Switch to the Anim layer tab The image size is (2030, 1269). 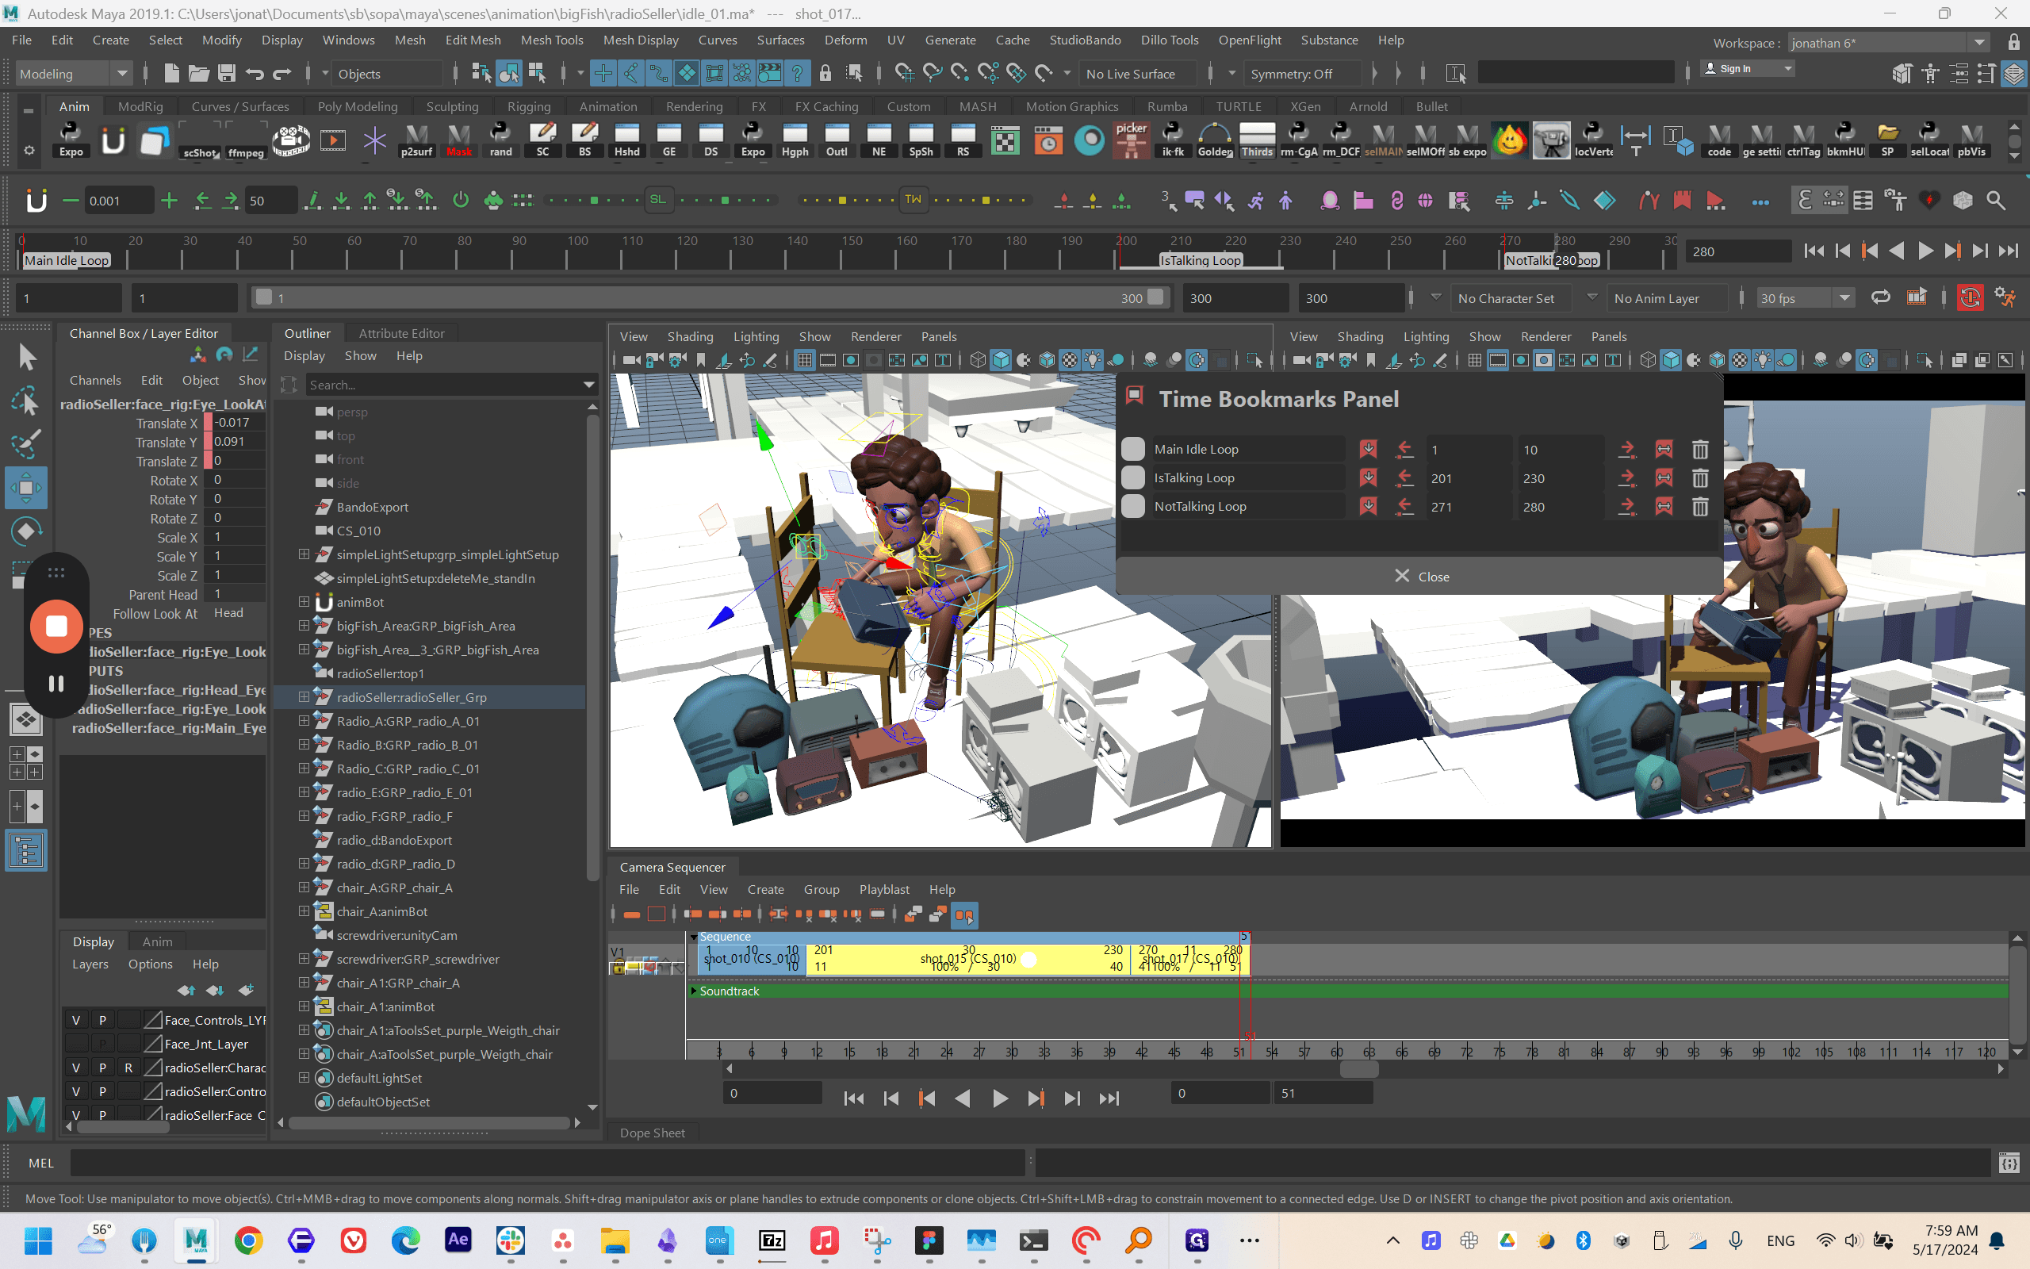click(x=158, y=941)
